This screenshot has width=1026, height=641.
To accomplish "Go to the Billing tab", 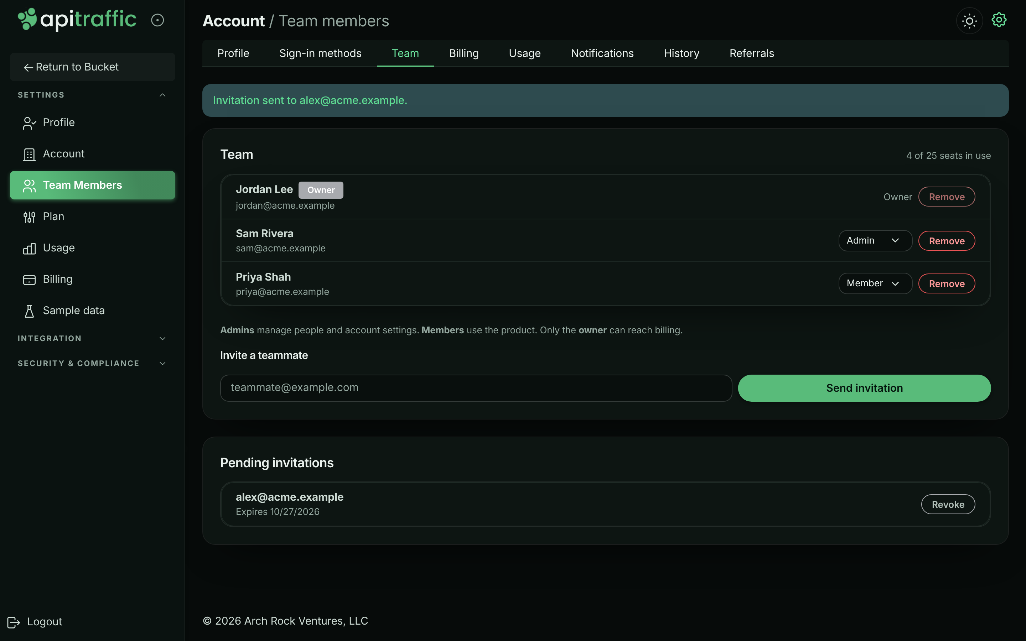I will click(x=464, y=53).
